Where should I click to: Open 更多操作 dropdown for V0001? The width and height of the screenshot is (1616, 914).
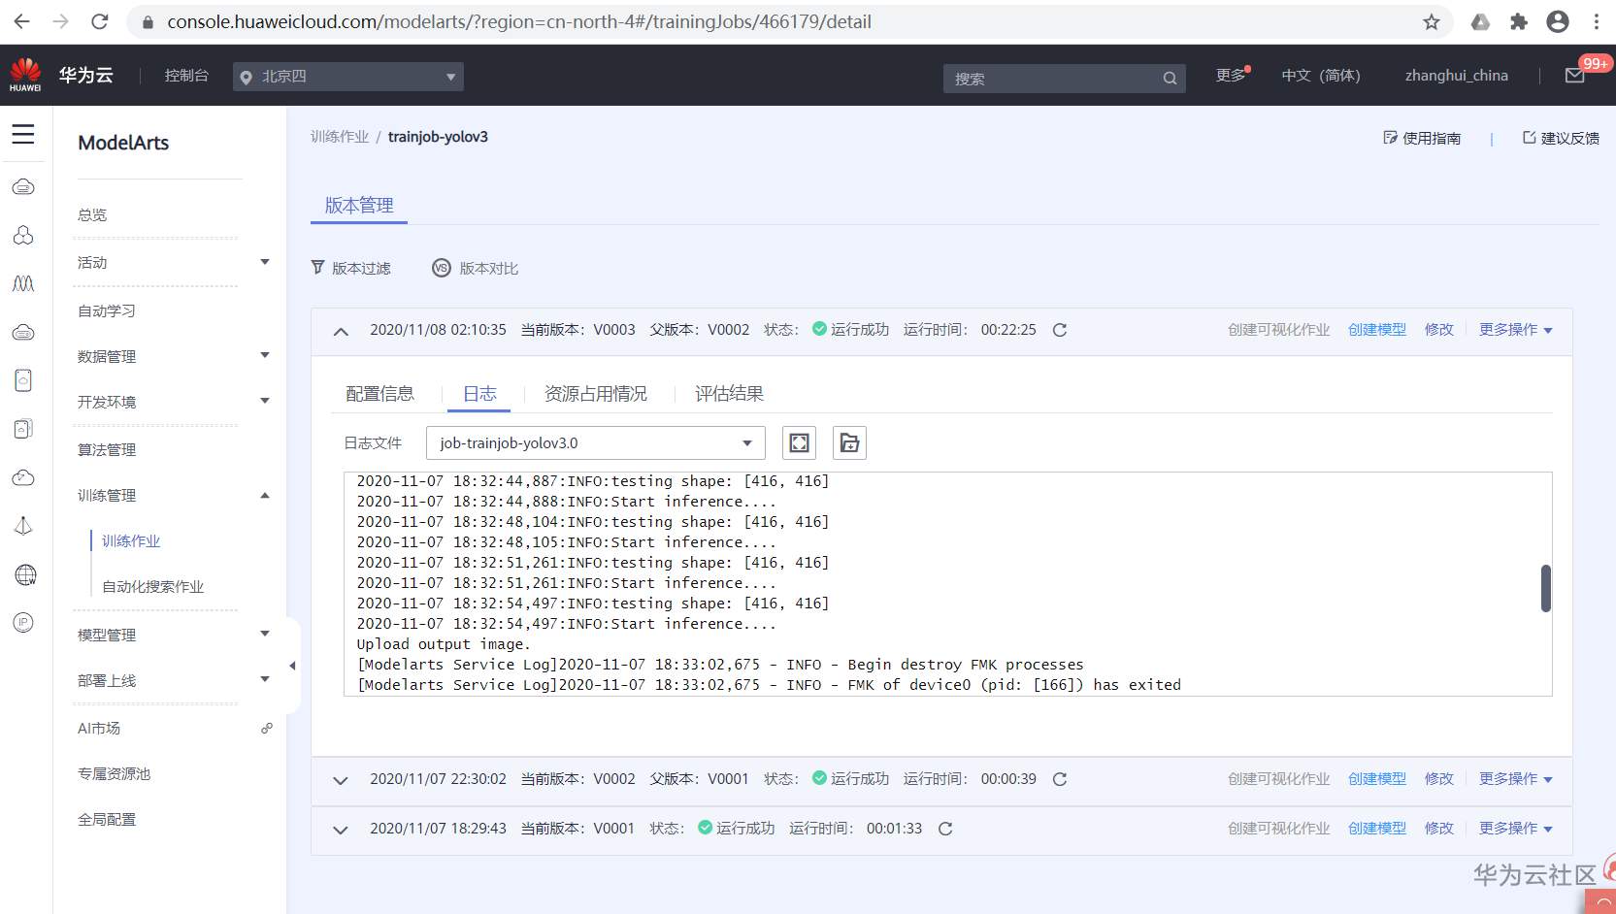pyautogui.click(x=1516, y=829)
